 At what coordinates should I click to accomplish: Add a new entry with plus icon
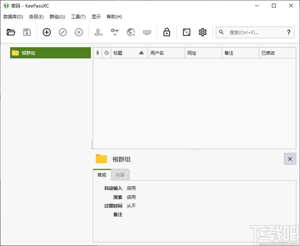(47, 32)
